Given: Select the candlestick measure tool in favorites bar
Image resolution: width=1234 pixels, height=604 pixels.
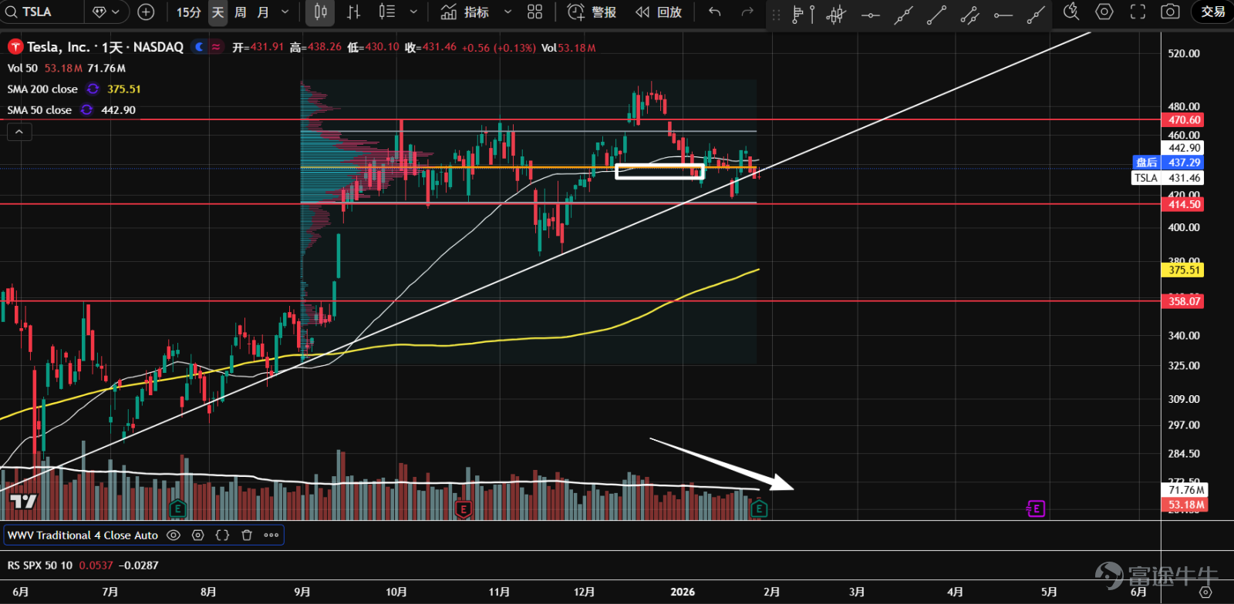Looking at the screenshot, I should click(x=836, y=14).
